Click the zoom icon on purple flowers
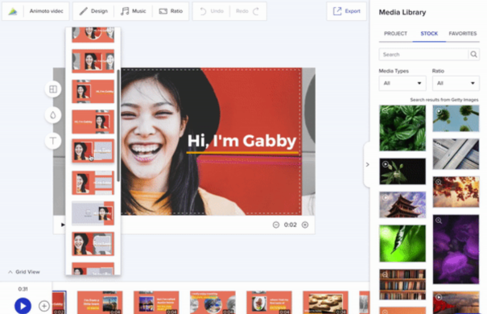This screenshot has height=314, width=487. (x=439, y=221)
